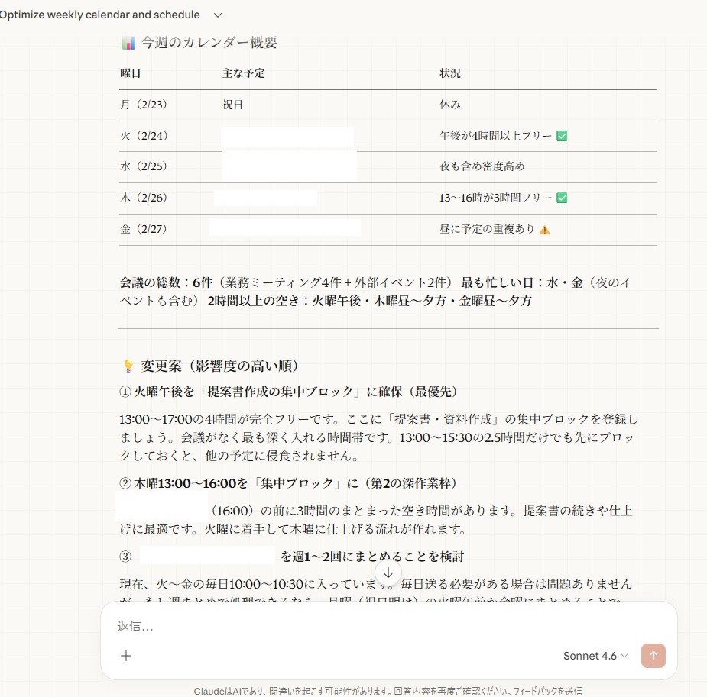Click the （16:00）の前に3時間 paragraph
The image size is (707, 697).
tap(376, 520)
